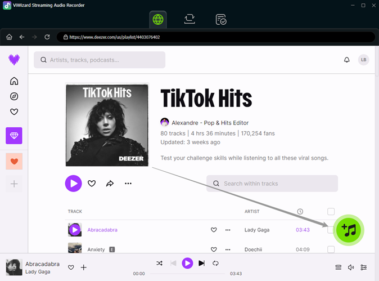Sort by TRACK column header
Screen dimensions: 379x281
pos(75,211)
